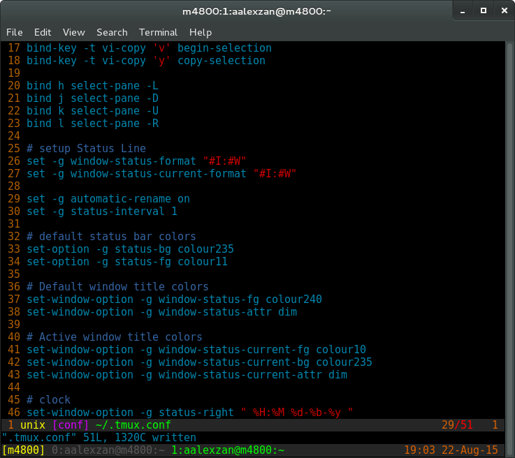
Task: Open the File menu
Action: click(x=15, y=32)
